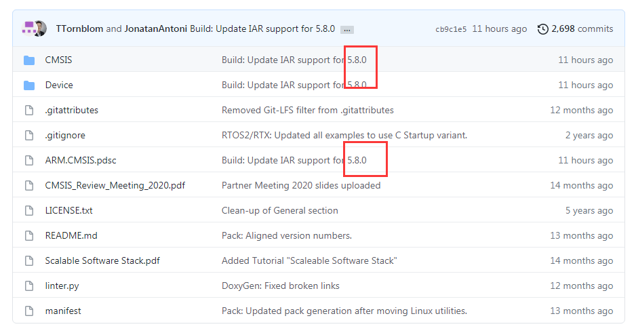Open Scalable Software Stack.pdf file

102,261
